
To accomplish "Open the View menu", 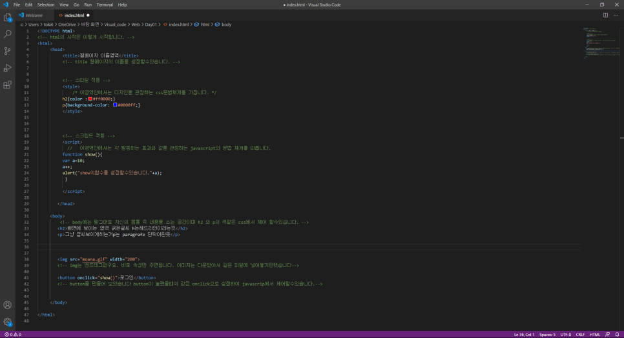I will 64,5.
